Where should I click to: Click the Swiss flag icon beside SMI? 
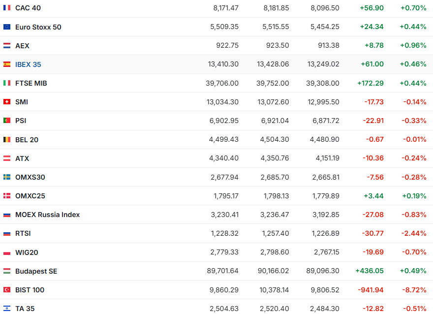point(7,102)
